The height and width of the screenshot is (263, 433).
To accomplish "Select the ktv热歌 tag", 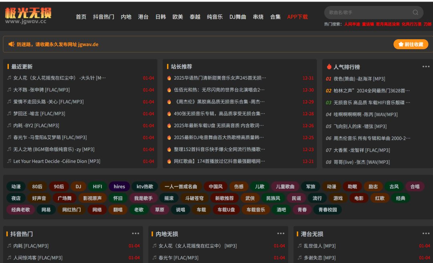I will (x=146, y=187).
